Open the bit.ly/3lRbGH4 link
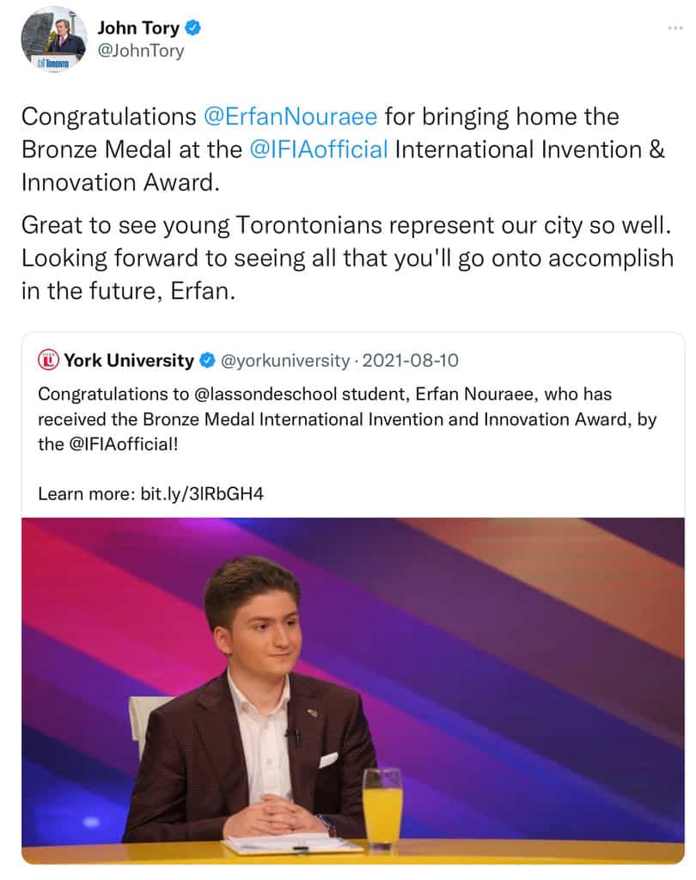The image size is (696, 880). (x=206, y=494)
